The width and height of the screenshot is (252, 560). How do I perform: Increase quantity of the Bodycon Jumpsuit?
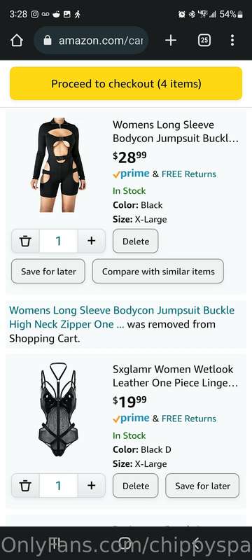point(92,241)
